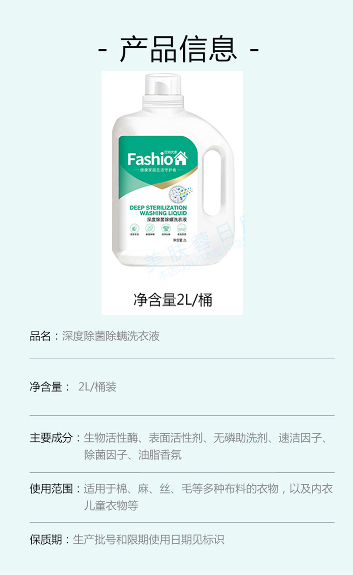
Task: Select the 保质期 label
Action: pos(46,540)
